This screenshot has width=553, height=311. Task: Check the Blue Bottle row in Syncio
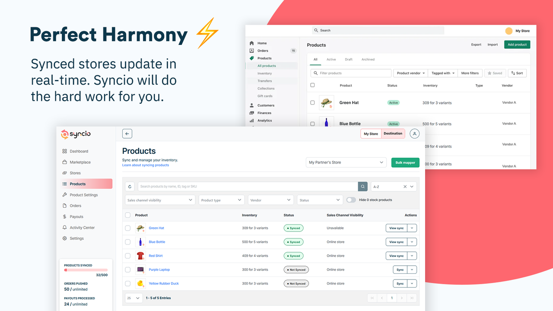[128, 242]
